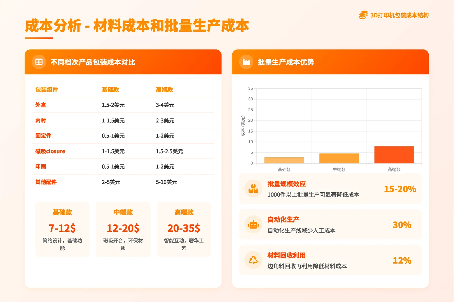This screenshot has height=302, width=454.
Task: Click the 中端款 card title
Action: click(x=123, y=212)
